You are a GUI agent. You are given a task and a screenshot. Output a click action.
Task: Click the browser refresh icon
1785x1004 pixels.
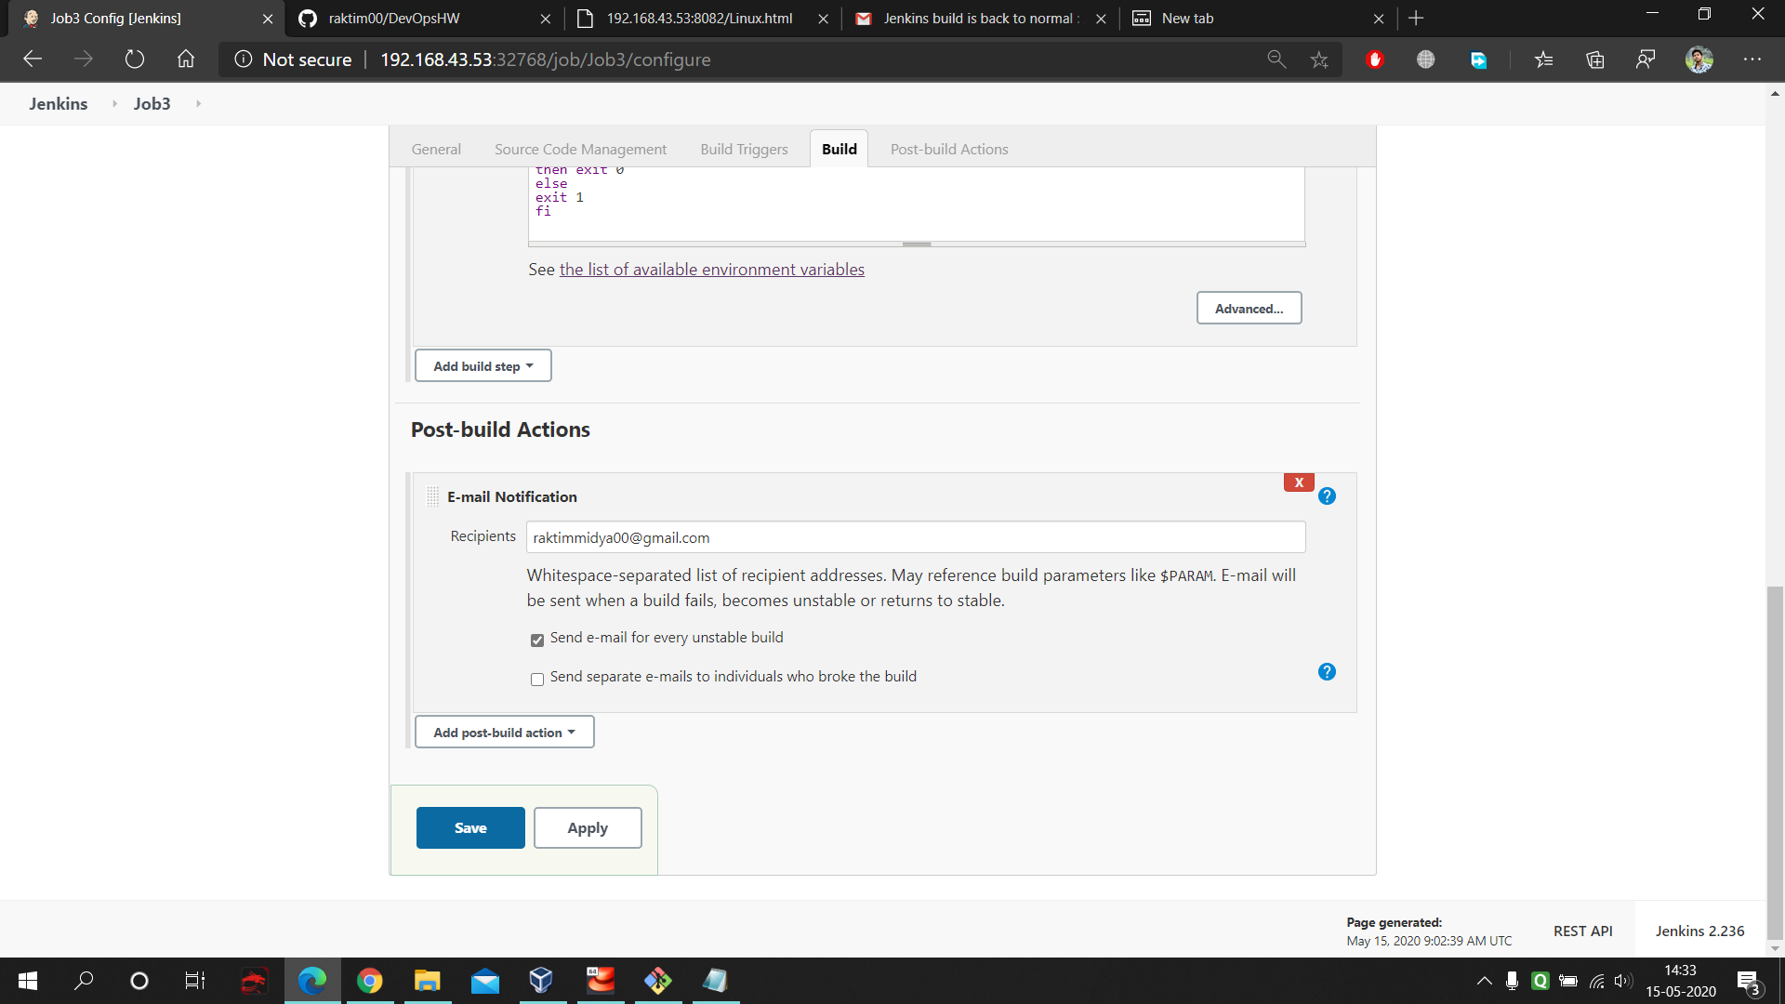pyautogui.click(x=135, y=59)
